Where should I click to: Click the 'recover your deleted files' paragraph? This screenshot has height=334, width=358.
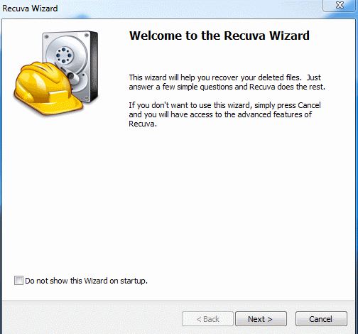point(227,82)
